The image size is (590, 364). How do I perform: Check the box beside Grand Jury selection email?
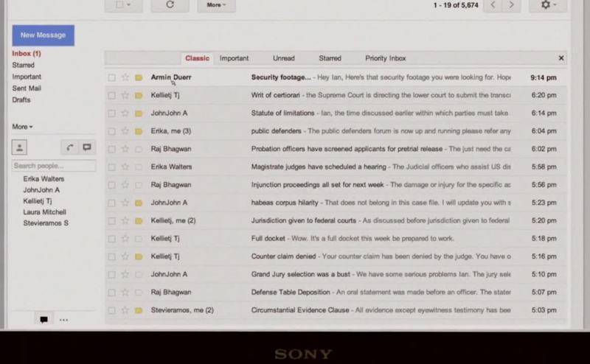(x=111, y=275)
